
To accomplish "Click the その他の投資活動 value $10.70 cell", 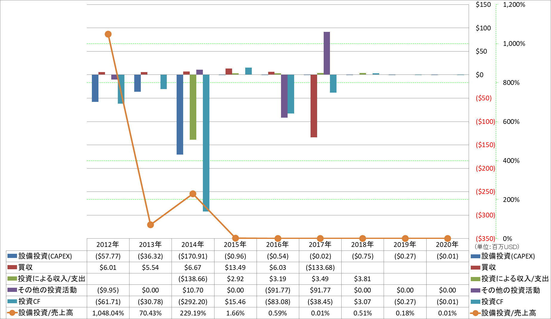I will [x=193, y=290].
